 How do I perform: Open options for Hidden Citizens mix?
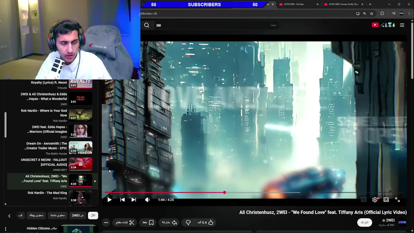5,229
